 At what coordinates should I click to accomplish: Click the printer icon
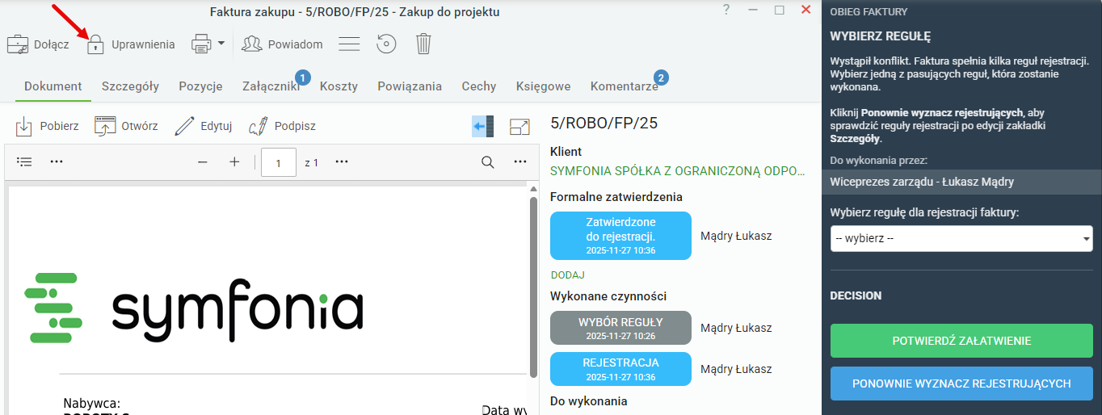click(x=201, y=44)
